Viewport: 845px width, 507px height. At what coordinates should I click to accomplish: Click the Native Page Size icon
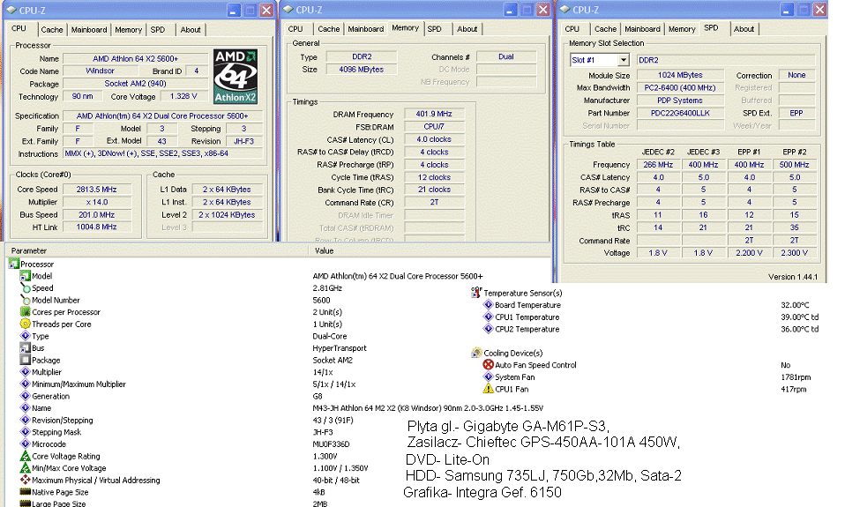tap(25, 492)
